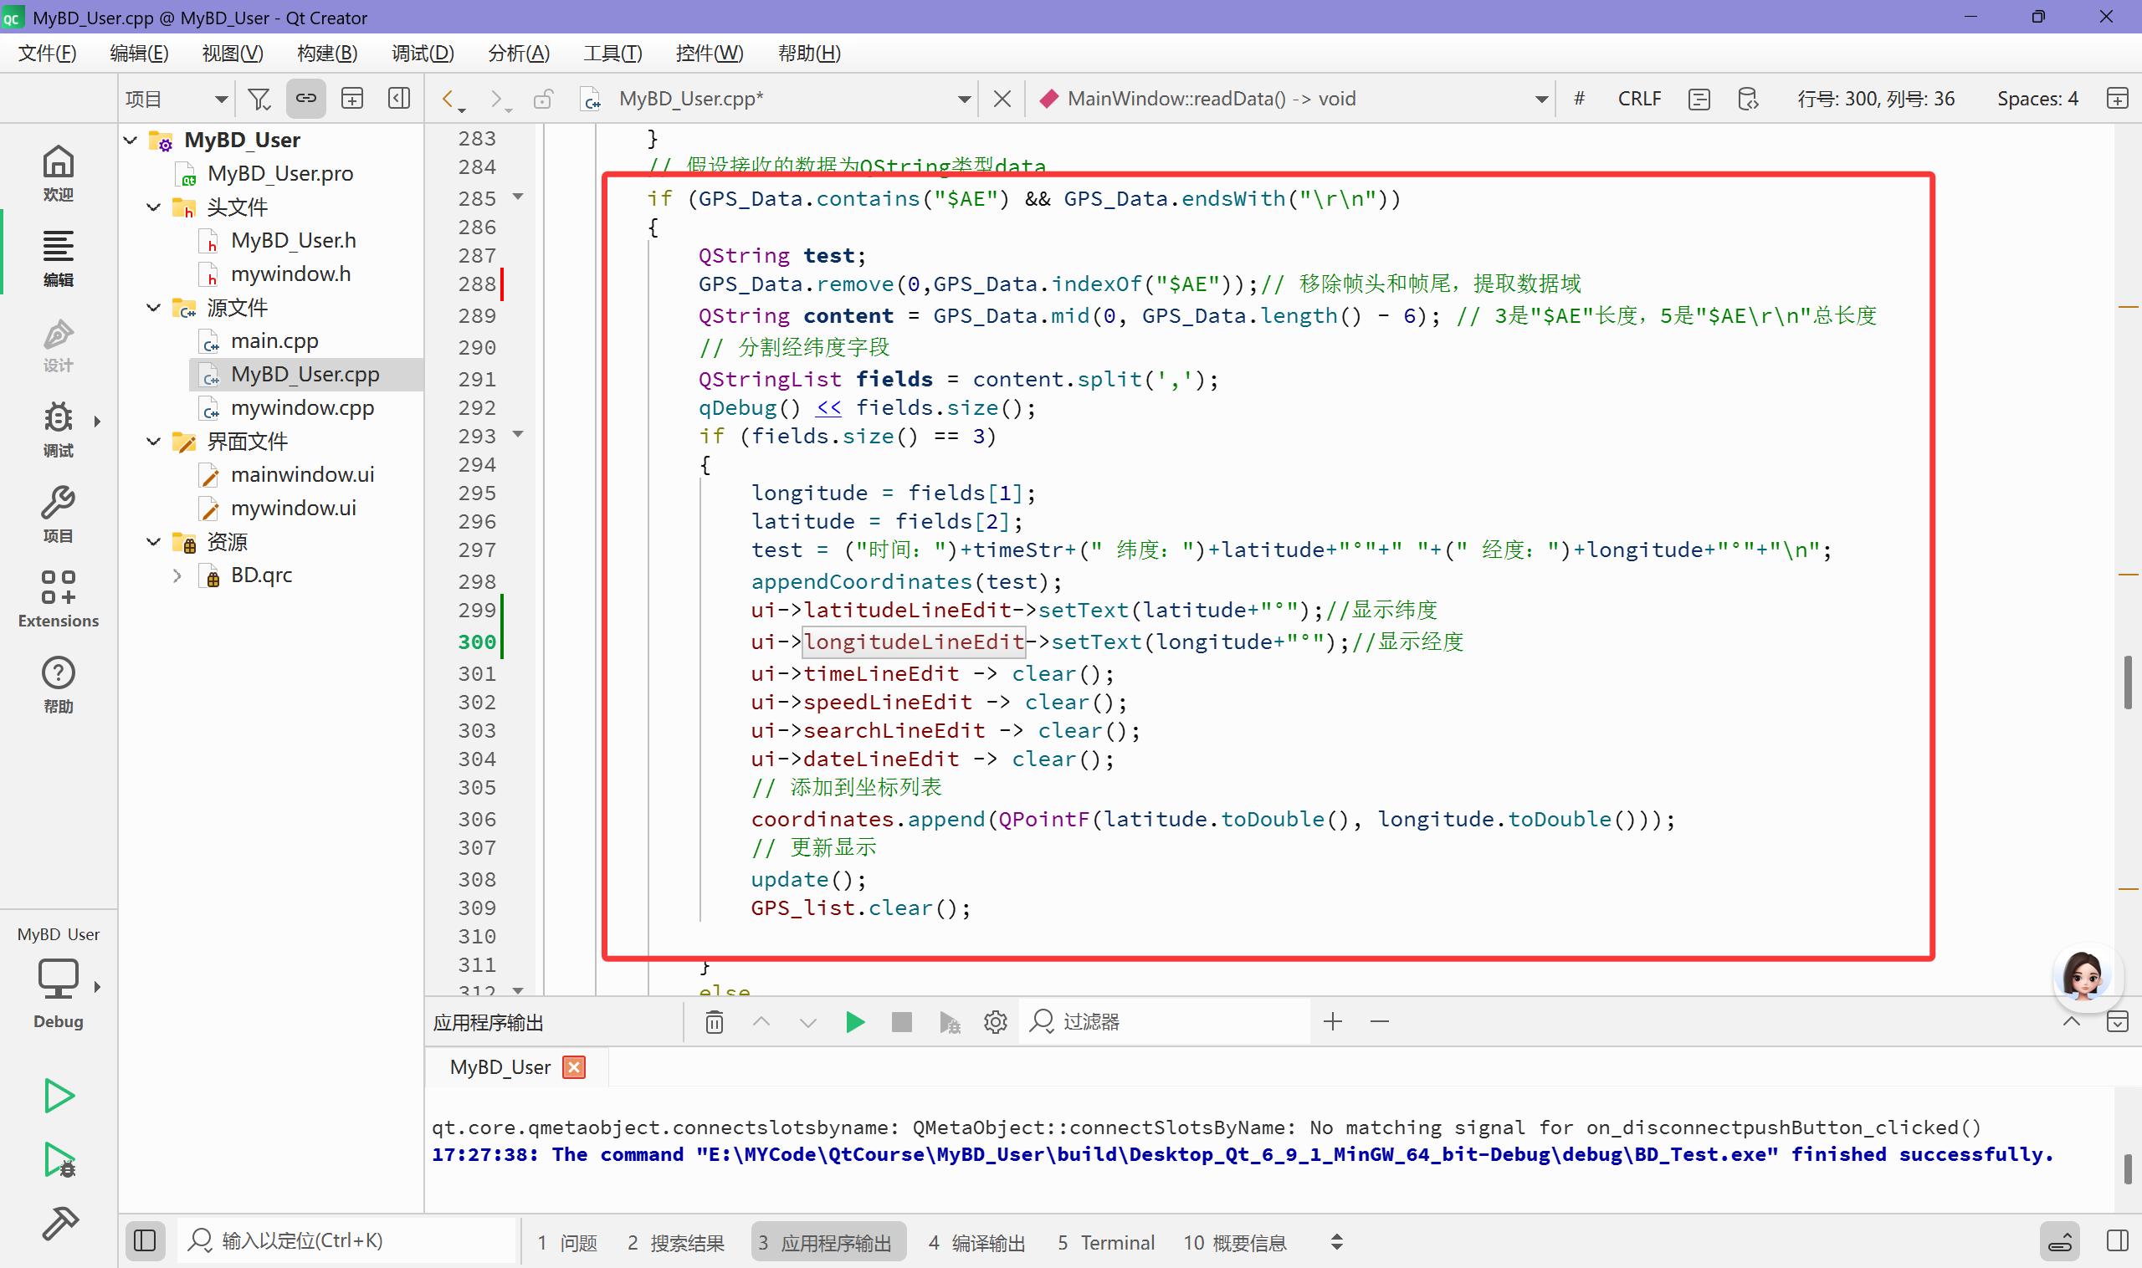2142x1268 pixels.
Task: Toggle the left sidebar visibility button
Action: [x=146, y=1240]
